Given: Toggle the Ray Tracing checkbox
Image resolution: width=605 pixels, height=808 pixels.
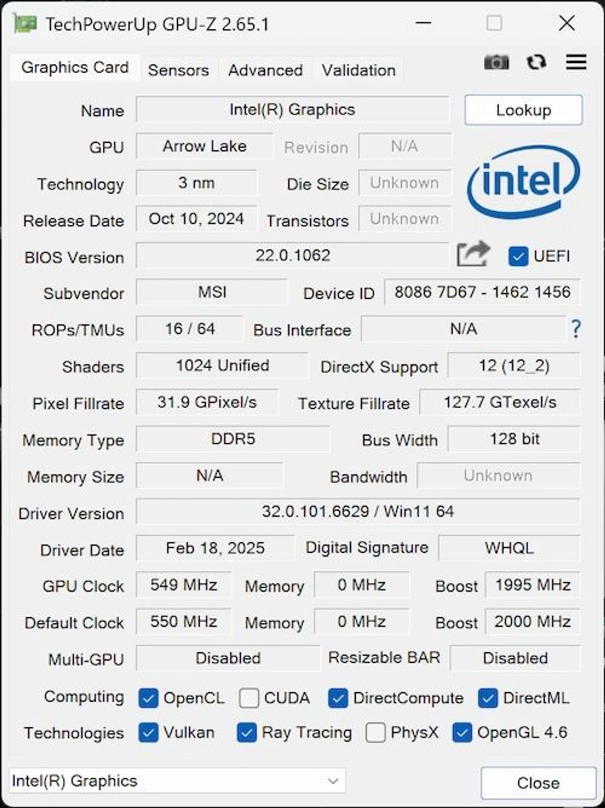Looking at the screenshot, I should (247, 733).
